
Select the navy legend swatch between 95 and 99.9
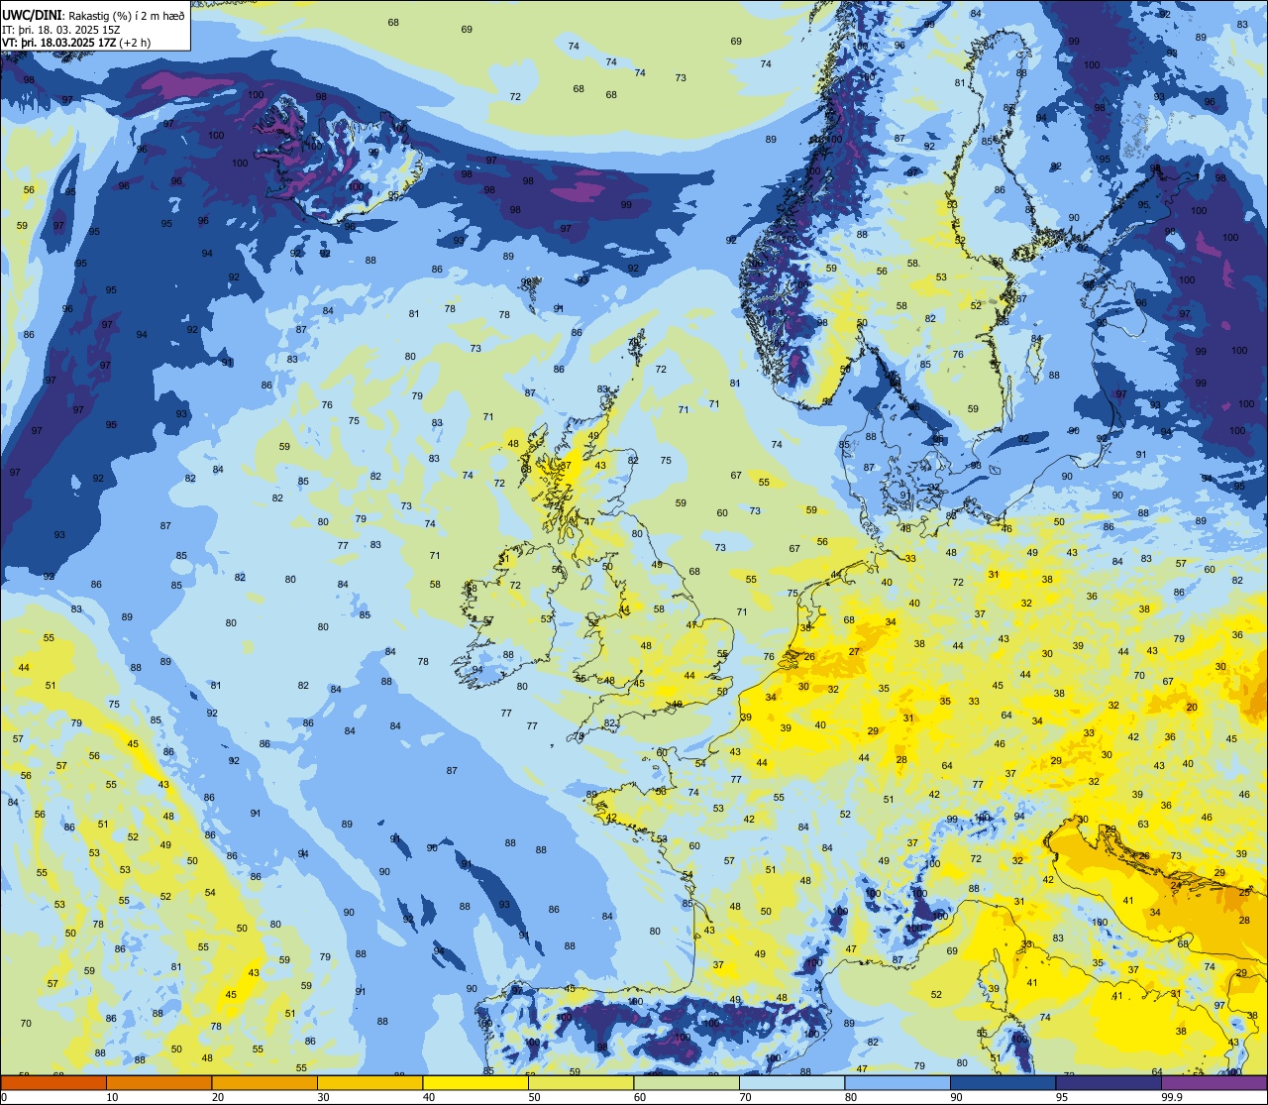coord(1109,1082)
